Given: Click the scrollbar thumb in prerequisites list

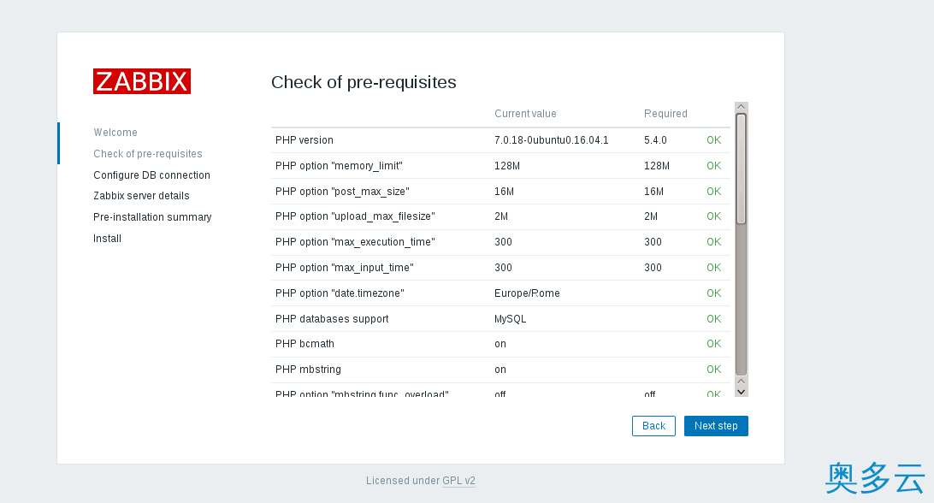Looking at the screenshot, I should point(741,169).
